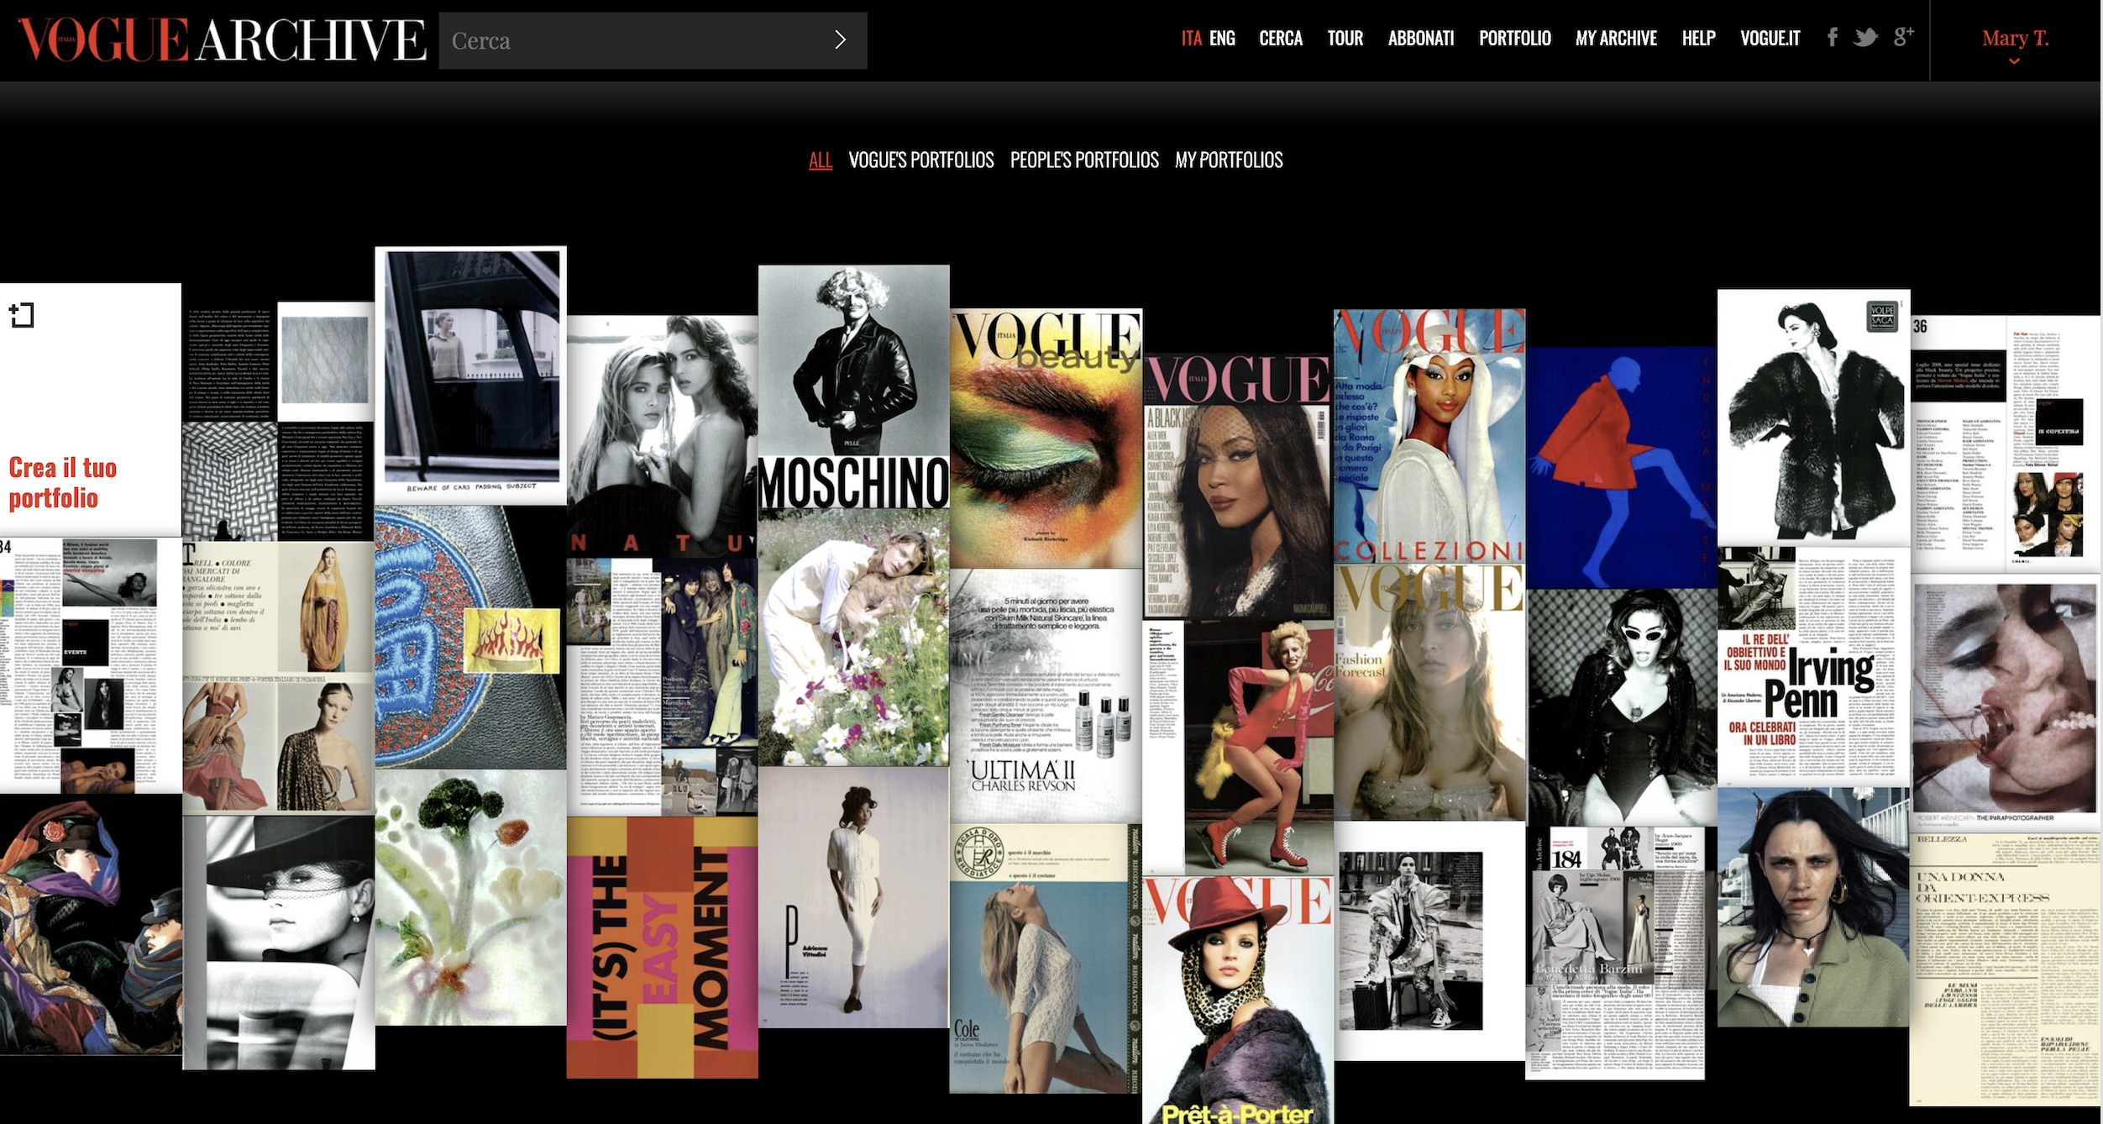
Task: Open the Vogue Fashion Forecast cover
Action: pyautogui.click(x=1429, y=692)
